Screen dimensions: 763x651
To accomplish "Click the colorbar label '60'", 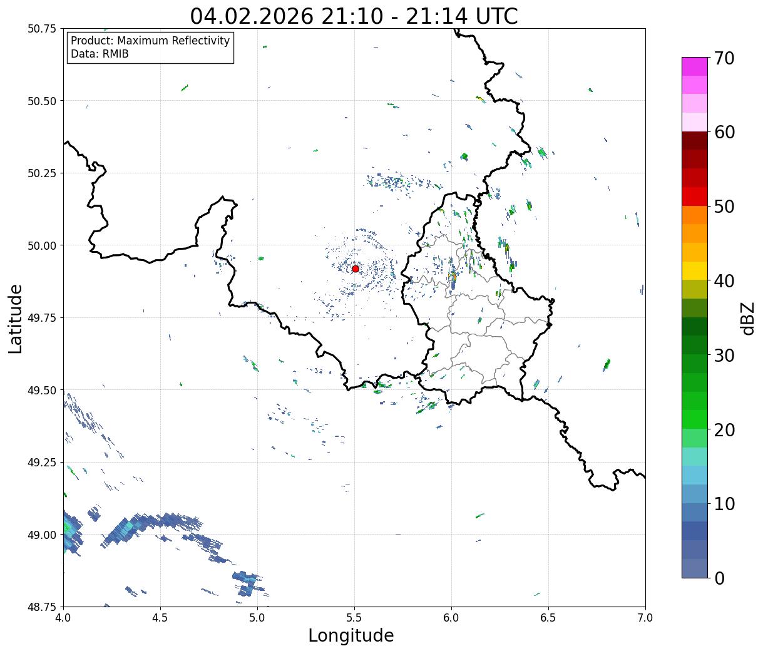I will tap(724, 132).
